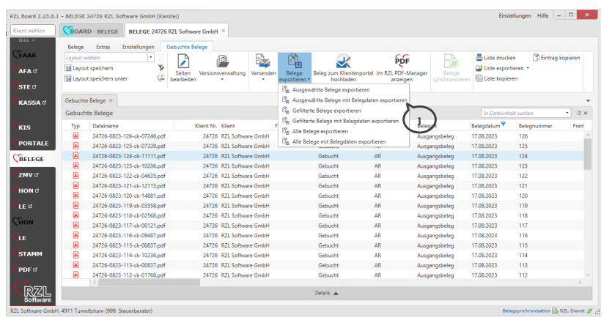Image resolution: width=612 pixels, height=323 pixels.
Task: Expand the Details panel at bottom
Action: [326, 293]
